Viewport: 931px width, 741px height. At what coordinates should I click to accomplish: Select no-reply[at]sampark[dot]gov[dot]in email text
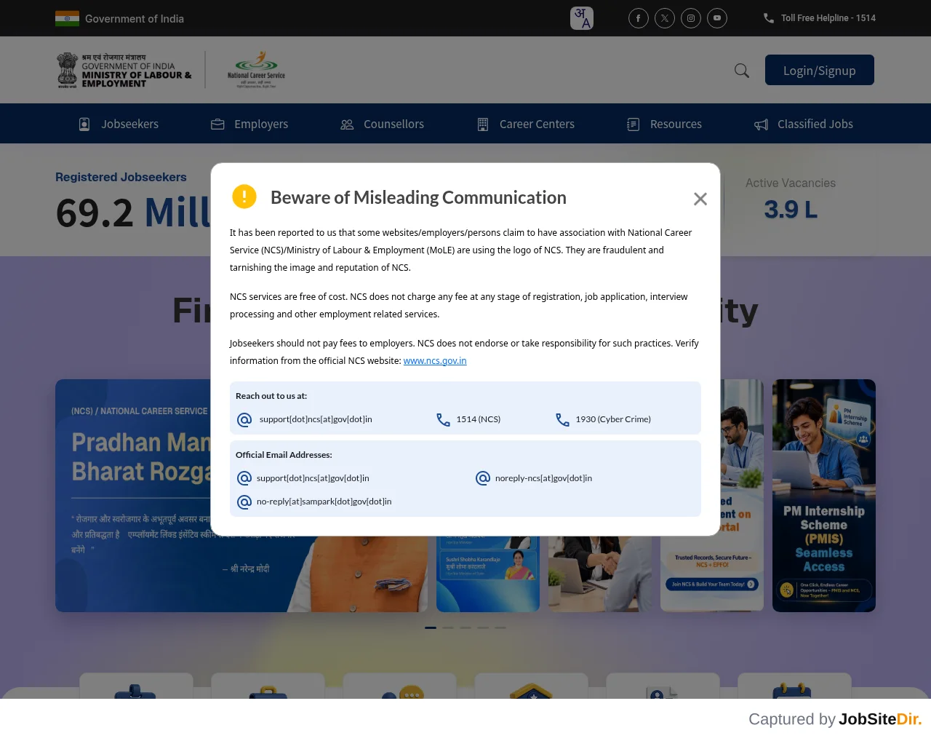[324, 502]
